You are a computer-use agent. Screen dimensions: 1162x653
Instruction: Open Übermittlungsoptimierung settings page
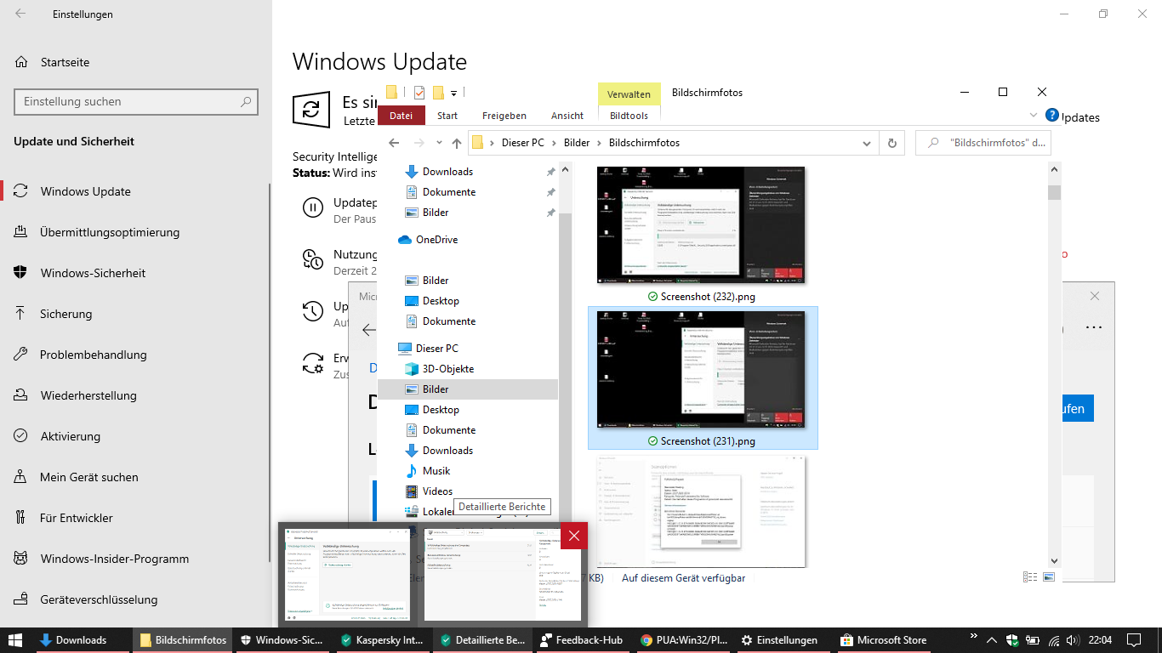click(110, 232)
